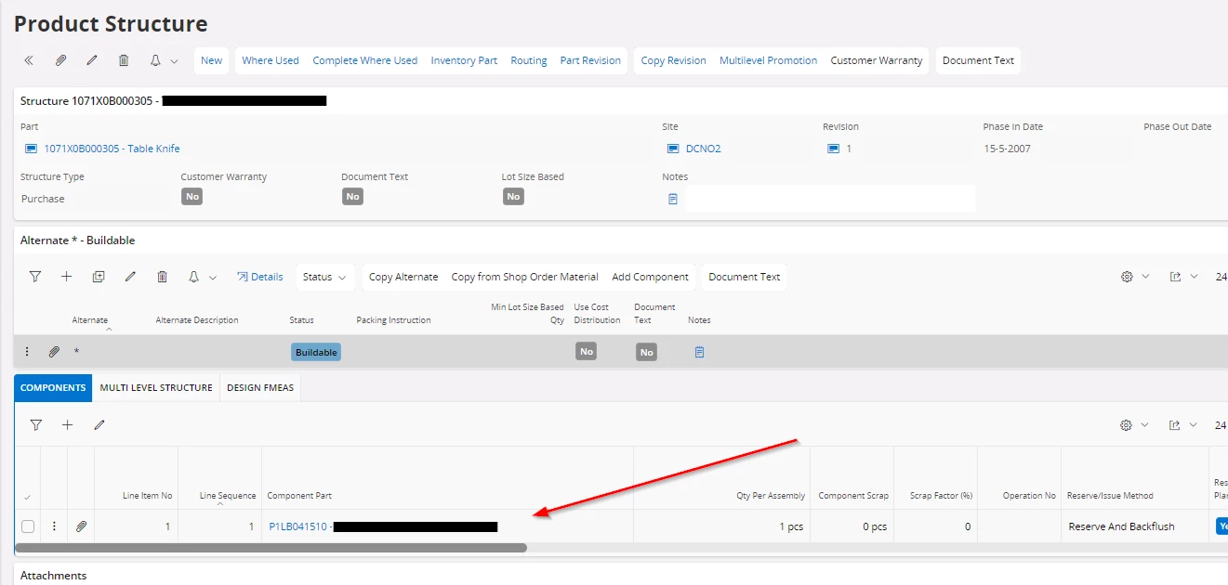The height and width of the screenshot is (585, 1228).
Task: Toggle select-all checkmark in components header
Action: click(x=27, y=497)
